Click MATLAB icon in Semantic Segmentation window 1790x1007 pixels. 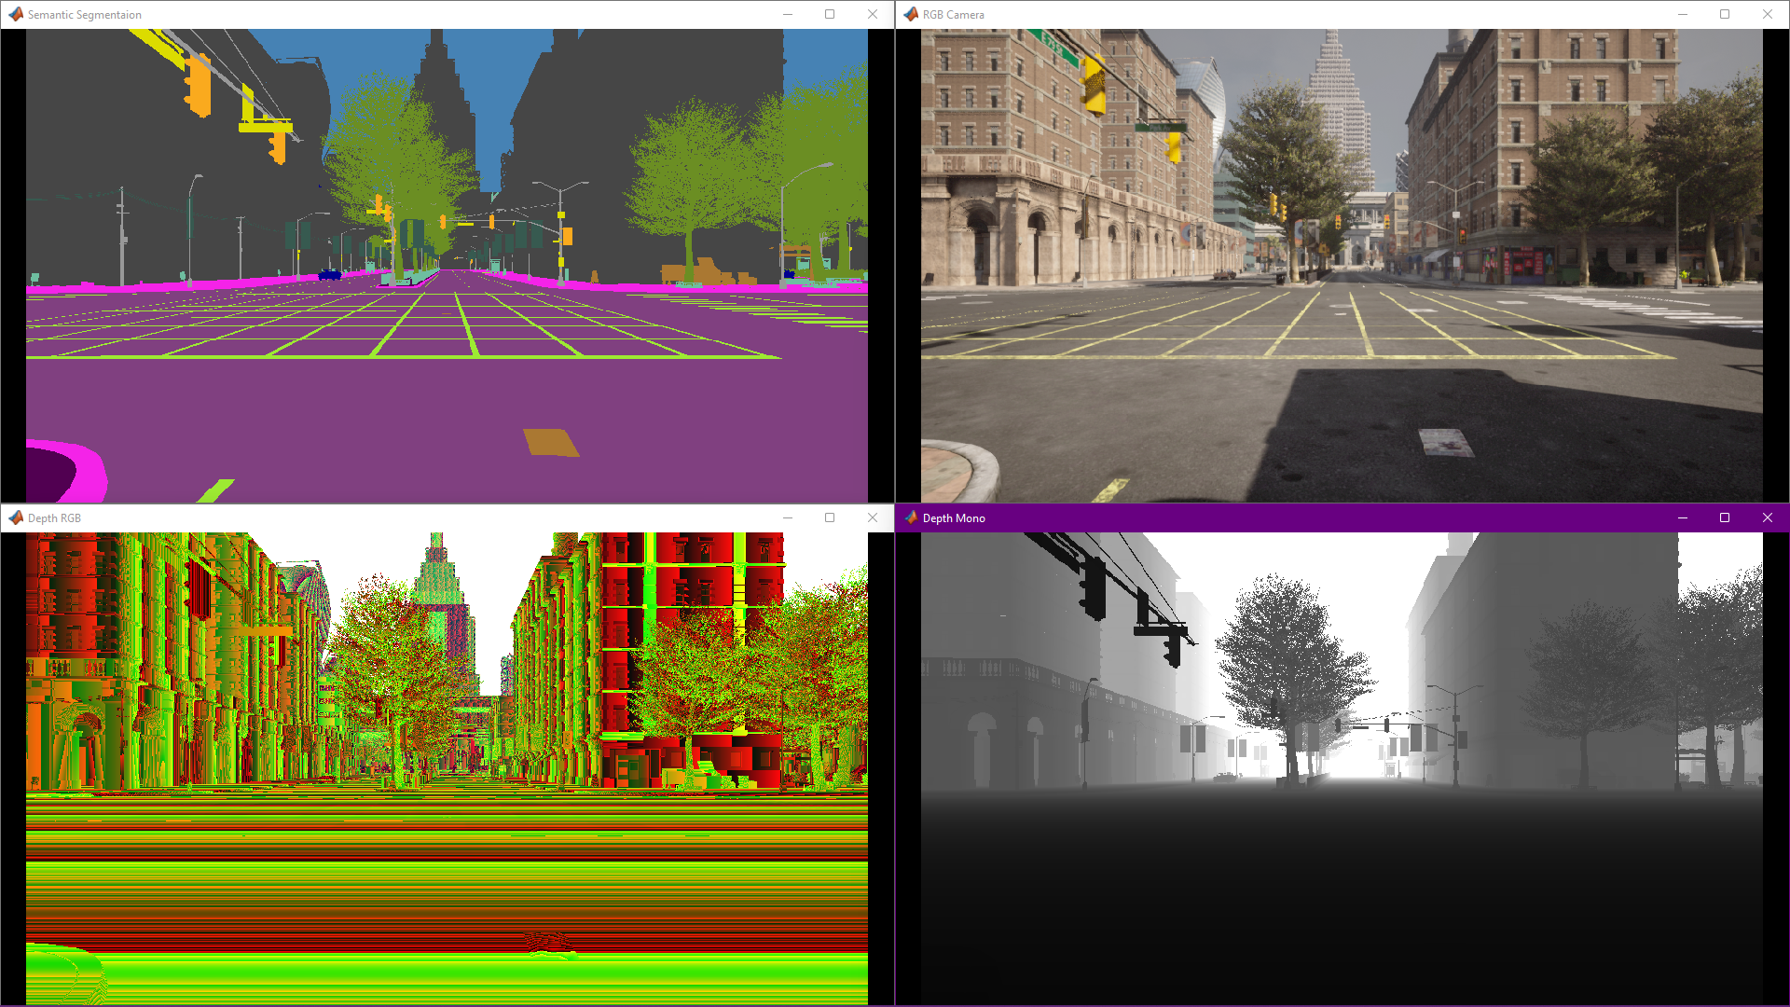pyautogui.click(x=16, y=14)
